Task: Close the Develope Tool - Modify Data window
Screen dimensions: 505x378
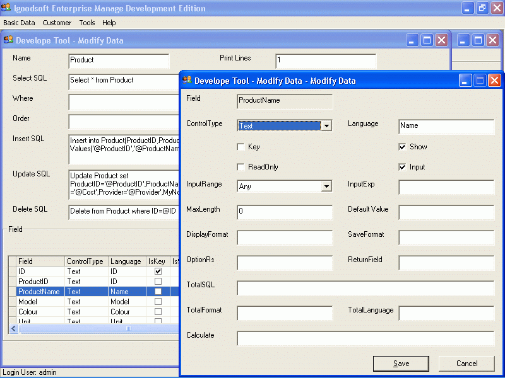Action: pyautogui.click(x=441, y=40)
